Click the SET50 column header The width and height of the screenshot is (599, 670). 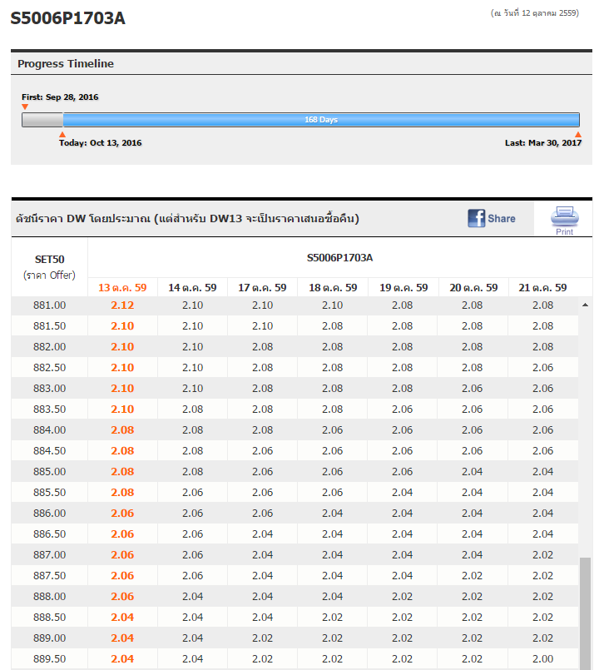50,266
